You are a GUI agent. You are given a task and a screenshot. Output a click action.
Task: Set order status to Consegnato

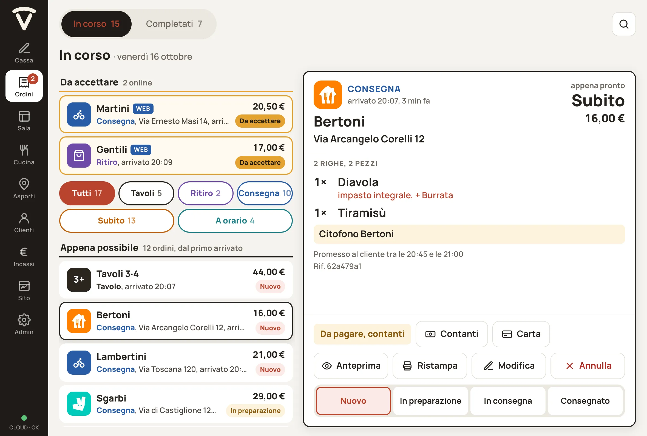click(585, 401)
